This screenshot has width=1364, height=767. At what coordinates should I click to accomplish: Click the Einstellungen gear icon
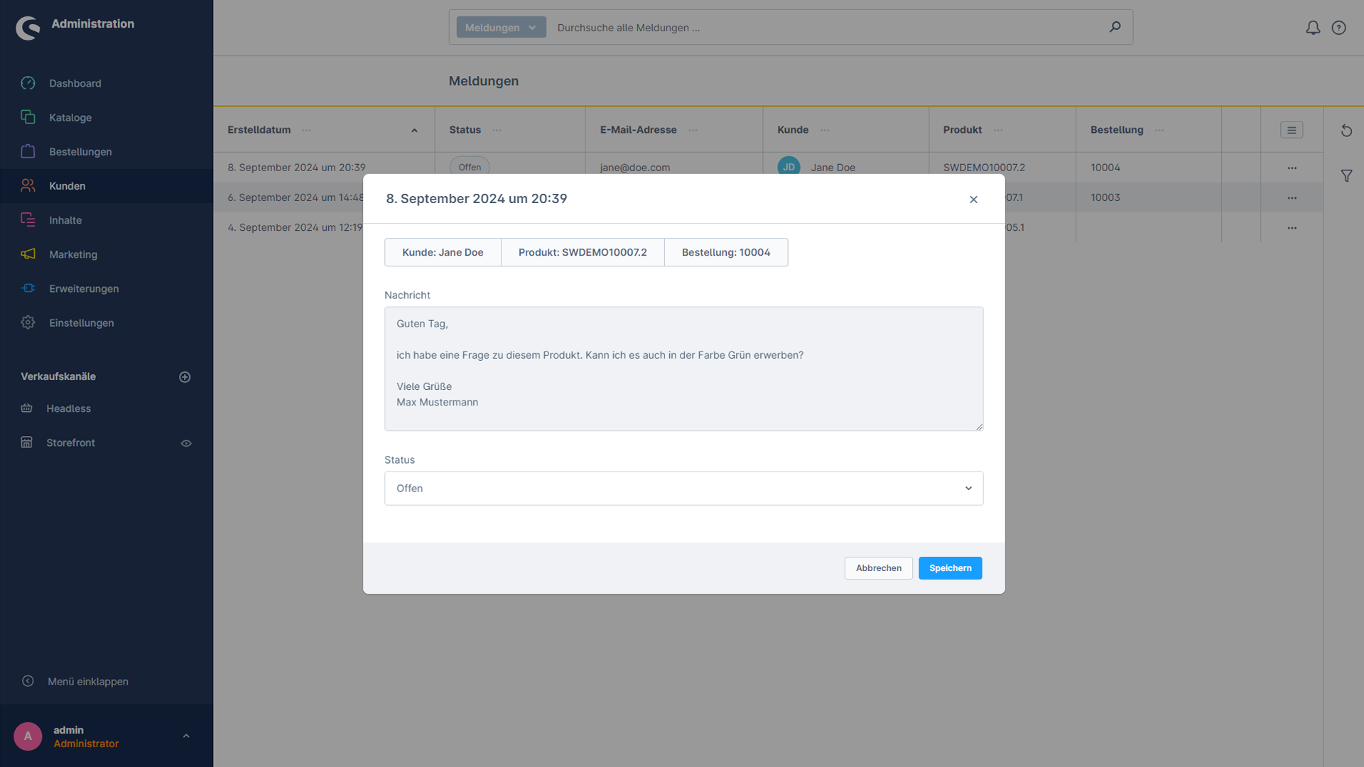coord(28,322)
